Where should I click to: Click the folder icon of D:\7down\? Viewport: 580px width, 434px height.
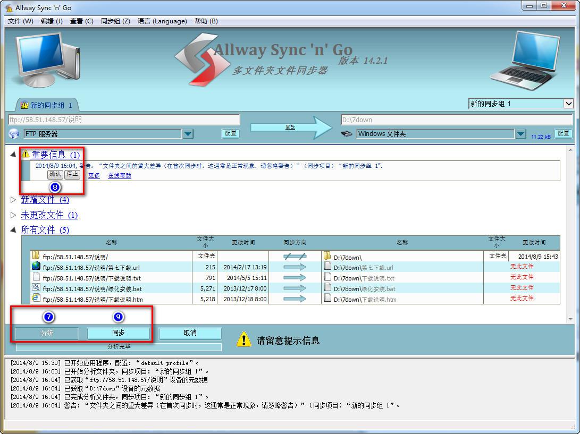[x=327, y=256]
